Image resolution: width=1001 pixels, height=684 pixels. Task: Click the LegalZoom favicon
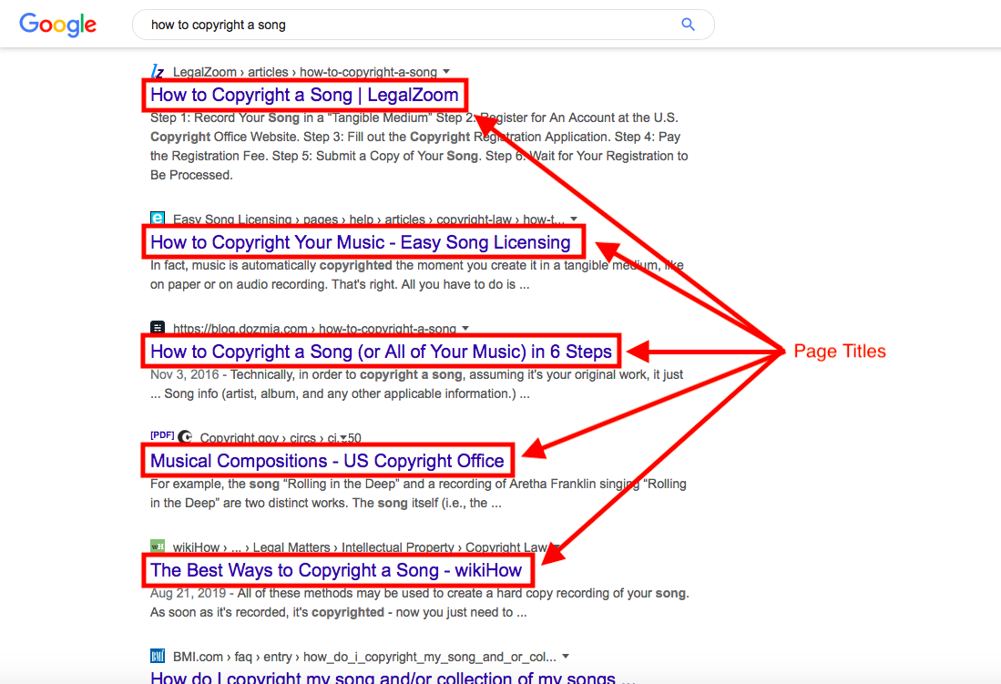157,72
